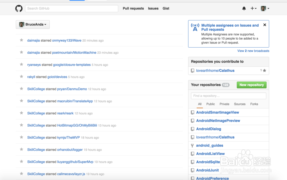This screenshot has width=287, height=180.
Task: Click the GitHub Octocat logo
Action: tap(19, 9)
